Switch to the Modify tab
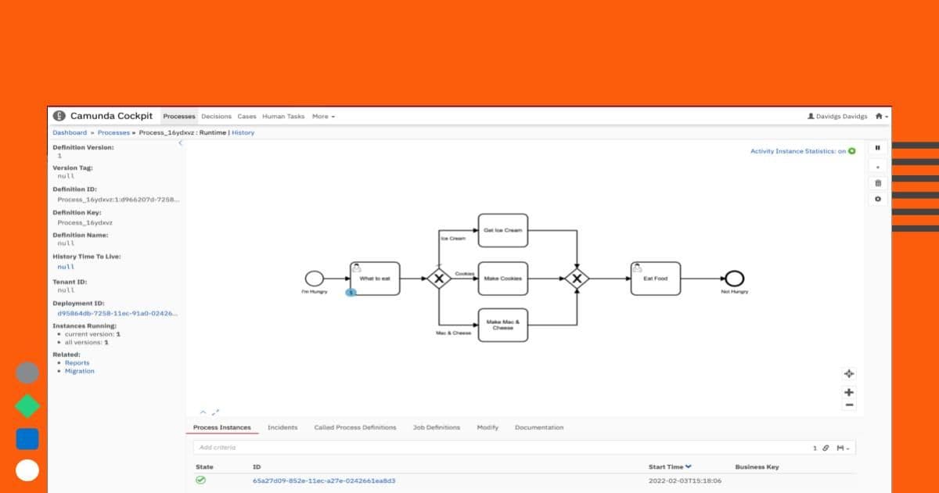939x493 pixels. (487, 427)
